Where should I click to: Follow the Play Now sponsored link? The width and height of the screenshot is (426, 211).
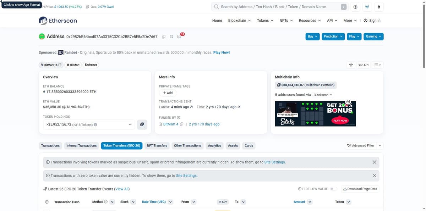222,52
